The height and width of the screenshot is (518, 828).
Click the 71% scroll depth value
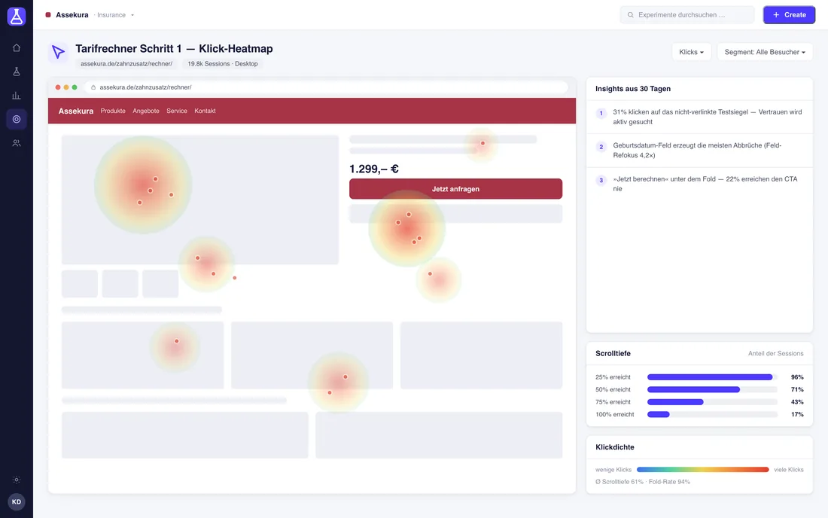[x=797, y=390]
